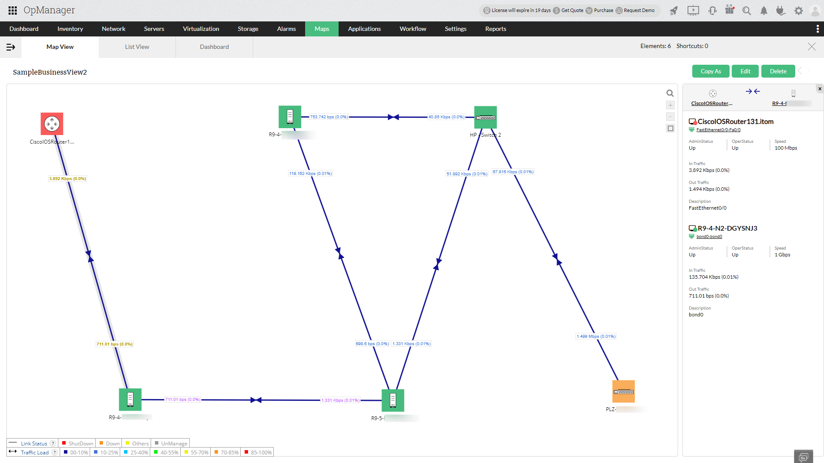Click the Copy As button
The height and width of the screenshot is (463, 824).
[710, 71]
